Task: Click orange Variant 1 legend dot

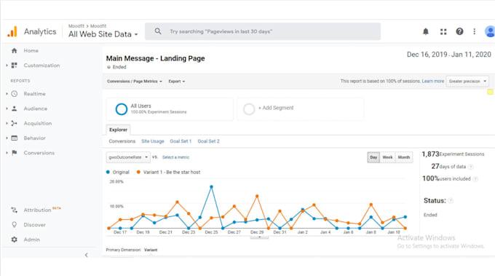Action: pyautogui.click(x=138, y=172)
